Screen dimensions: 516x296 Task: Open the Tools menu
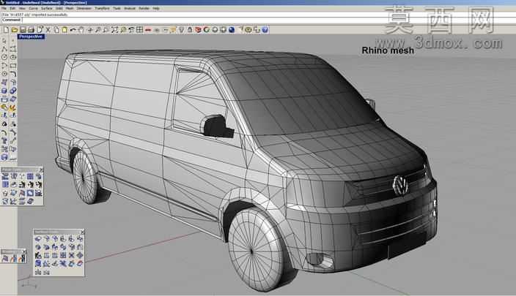point(117,8)
